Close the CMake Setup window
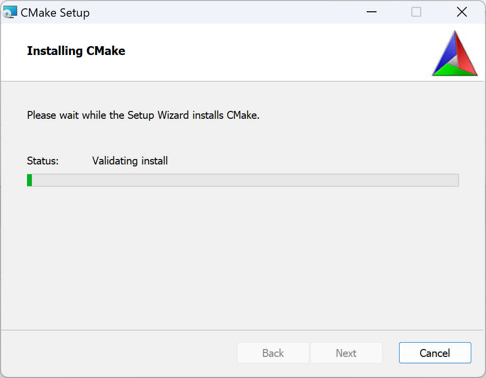The image size is (486, 378). (x=461, y=12)
